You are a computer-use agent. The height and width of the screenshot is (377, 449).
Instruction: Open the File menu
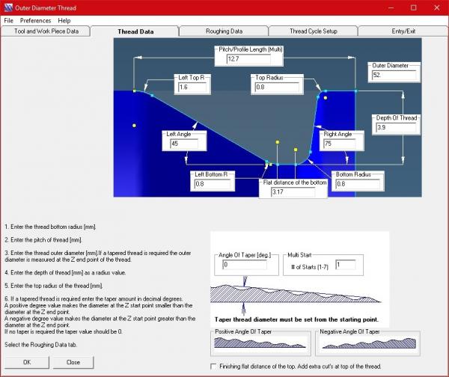point(9,20)
